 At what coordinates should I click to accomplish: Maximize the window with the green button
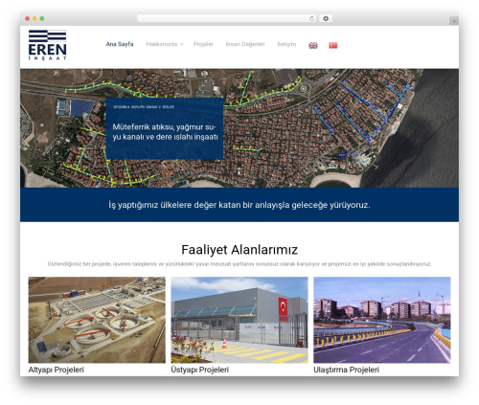click(42, 18)
